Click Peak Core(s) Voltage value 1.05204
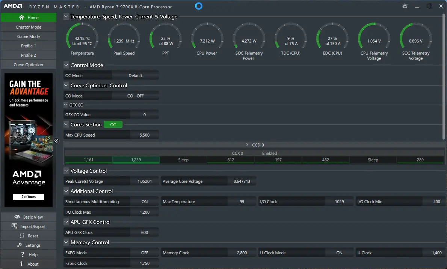 145,181
